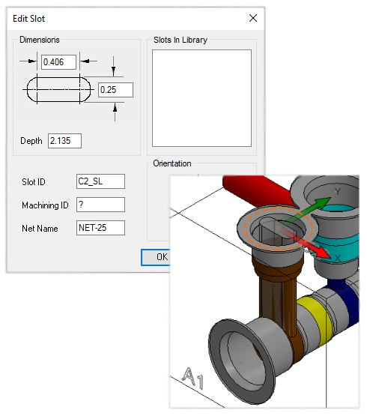Click the Machining ID field
The height and width of the screenshot is (416, 367).
click(100, 205)
